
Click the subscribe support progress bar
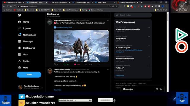pos(75,100)
